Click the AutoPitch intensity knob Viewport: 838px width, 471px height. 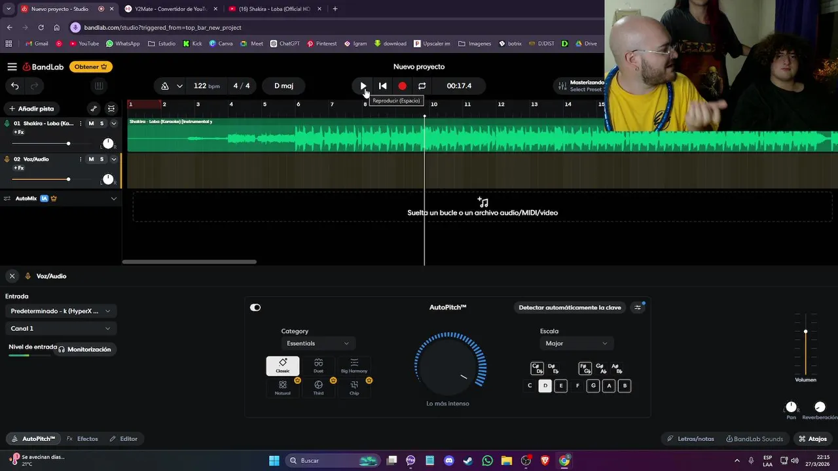(x=450, y=366)
